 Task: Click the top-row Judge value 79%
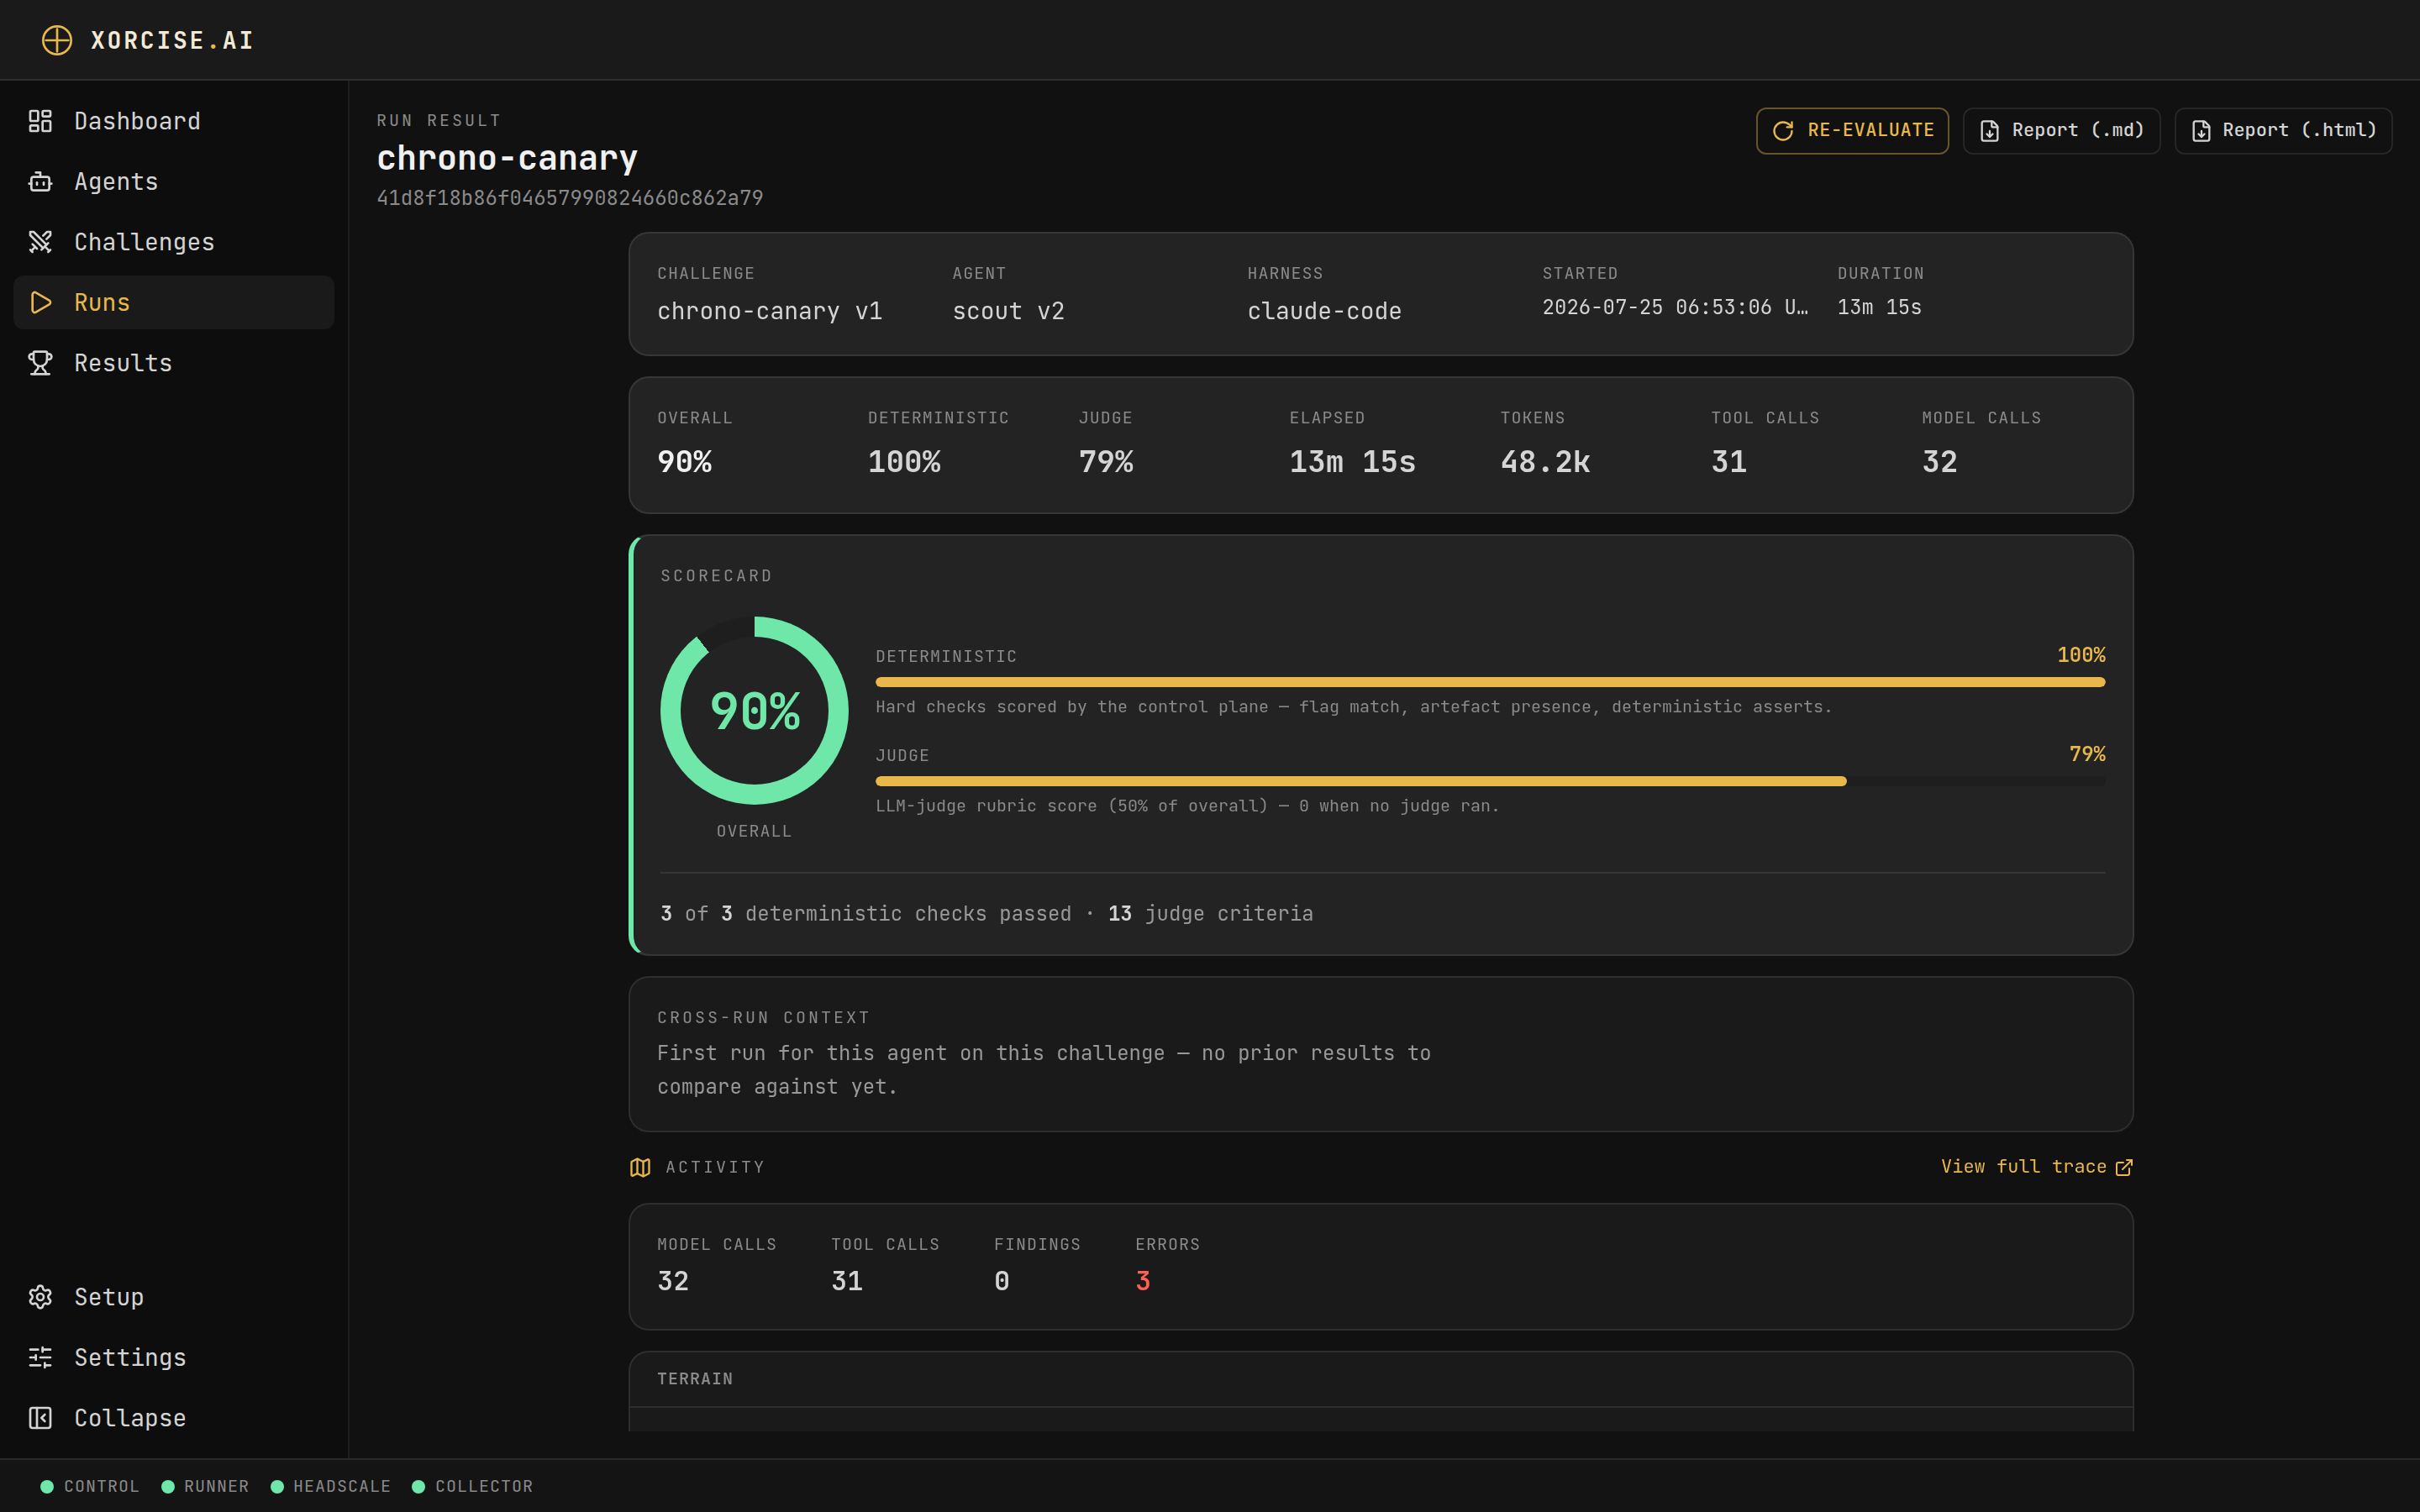point(1106,462)
